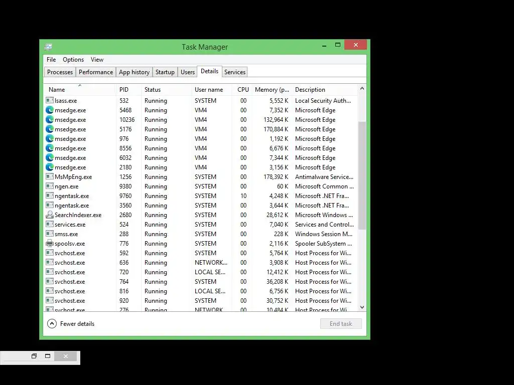Click the services.exe process icon
514x385 pixels.
50,224
